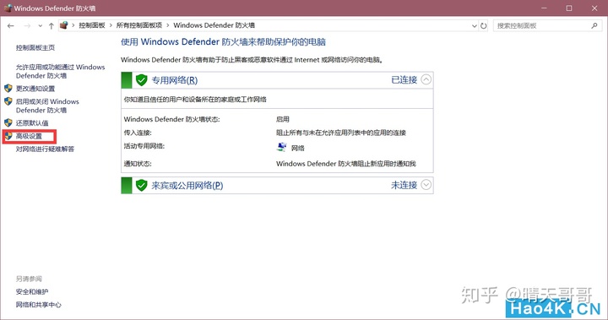Open 对网络进行疑难解答 link
The height and width of the screenshot is (320, 608).
click(x=45, y=149)
